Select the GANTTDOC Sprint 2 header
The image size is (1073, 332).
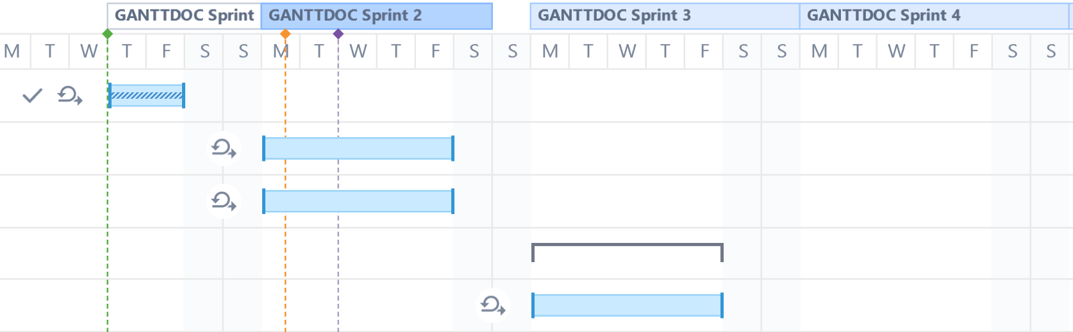376,16
